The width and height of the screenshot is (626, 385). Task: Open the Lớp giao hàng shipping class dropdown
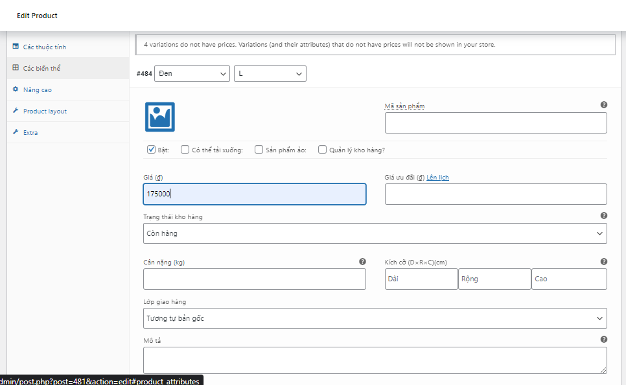pyautogui.click(x=375, y=318)
